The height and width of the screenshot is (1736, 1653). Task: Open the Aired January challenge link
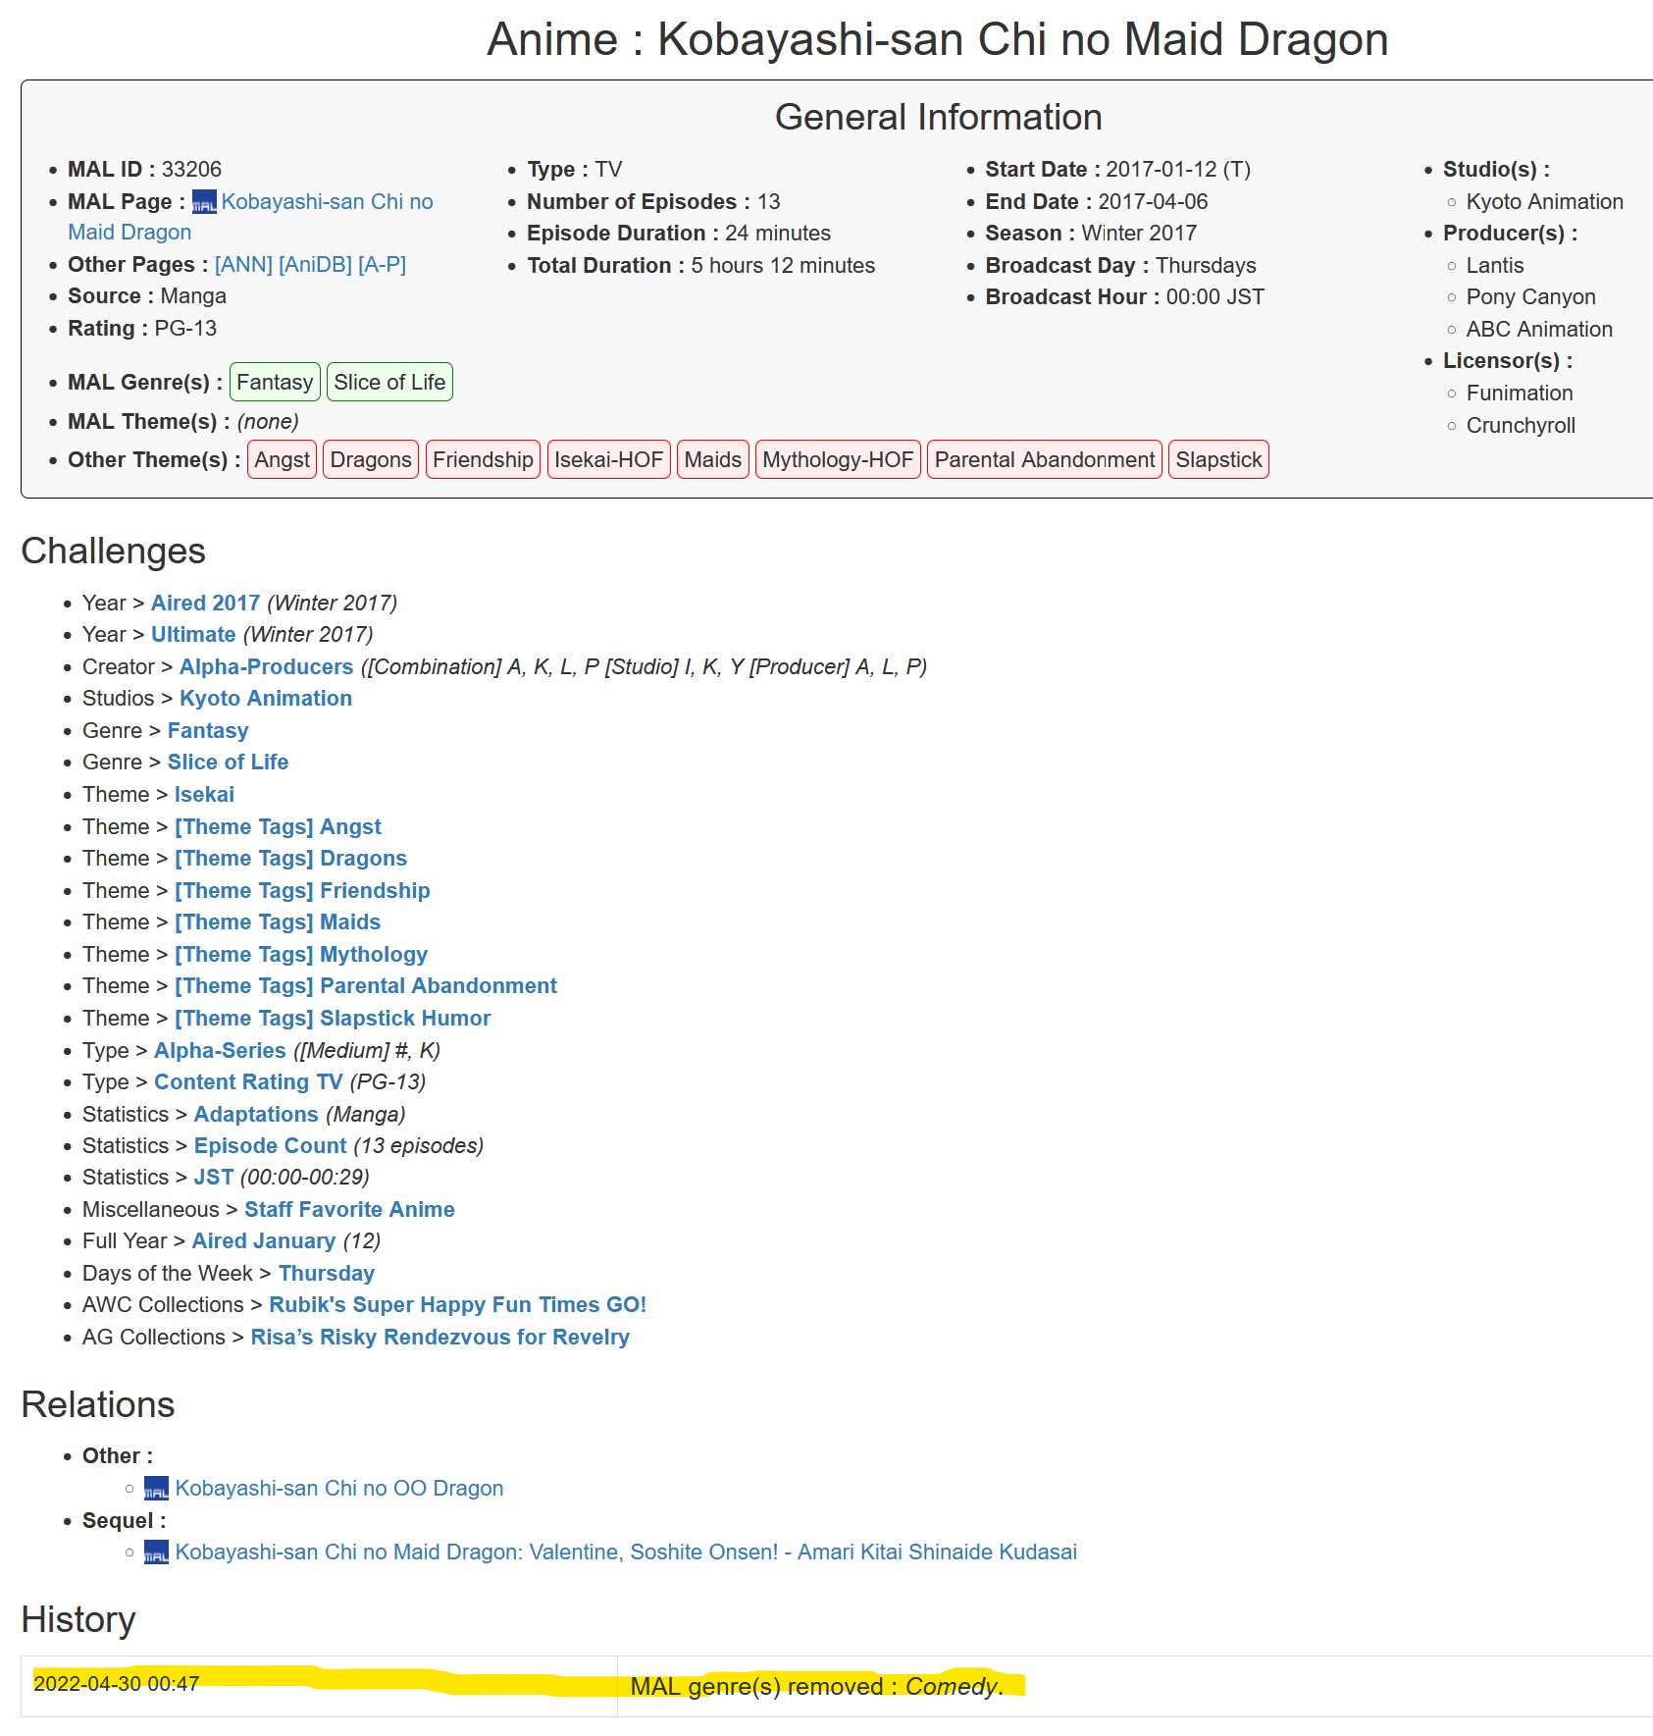pos(263,1241)
